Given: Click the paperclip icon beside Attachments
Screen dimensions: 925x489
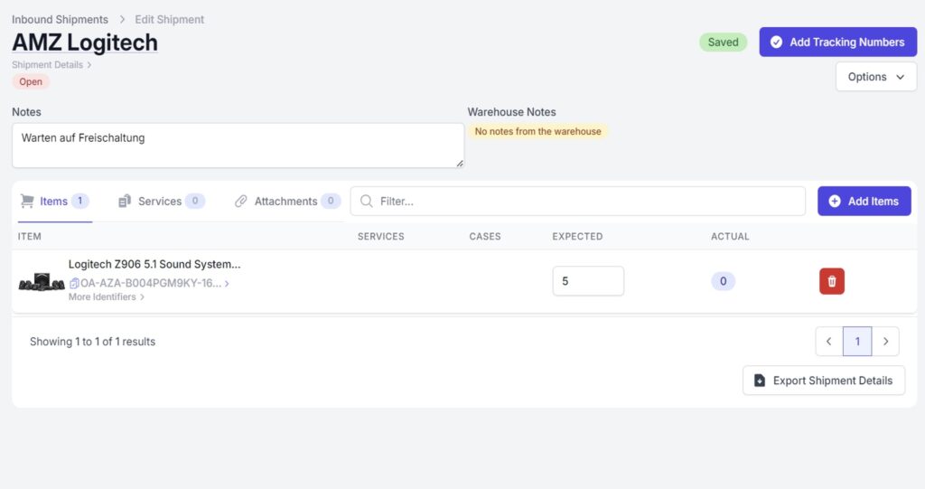Looking at the screenshot, I should [240, 202].
